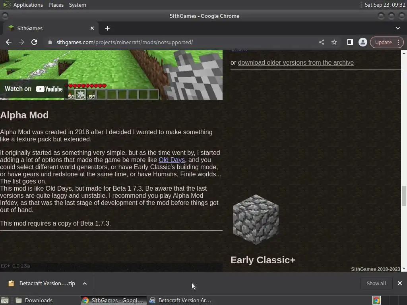Click the browser forward arrow
407x305 pixels.
(21, 42)
